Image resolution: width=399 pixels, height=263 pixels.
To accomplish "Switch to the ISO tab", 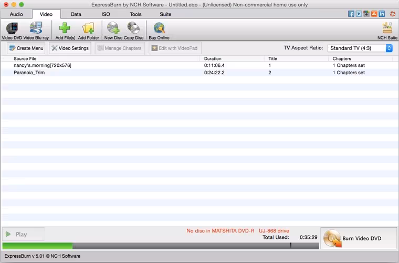I will tap(106, 14).
